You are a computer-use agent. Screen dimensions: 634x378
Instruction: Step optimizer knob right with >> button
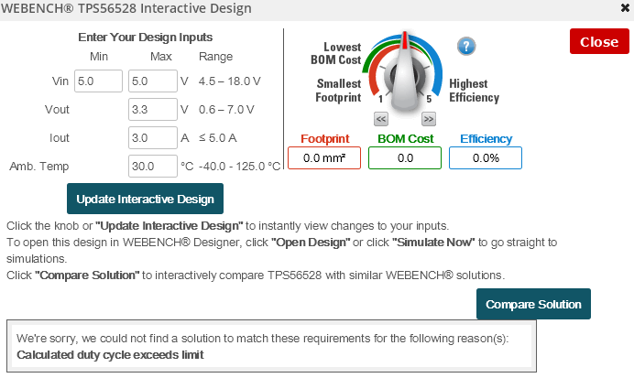pyautogui.click(x=429, y=119)
